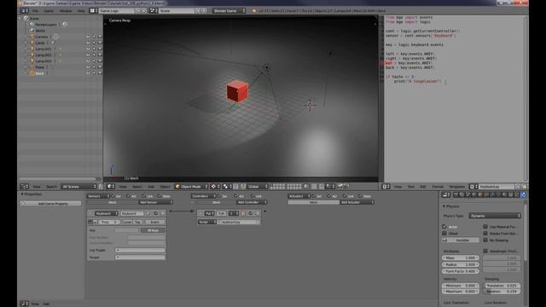
Task: Click the scene browse icon in top header
Action: pos(154,11)
